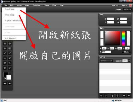Choose Open Image from File menu
The width and height of the screenshot is (133, 102).
pyautogui.click(x=14, y=15)
